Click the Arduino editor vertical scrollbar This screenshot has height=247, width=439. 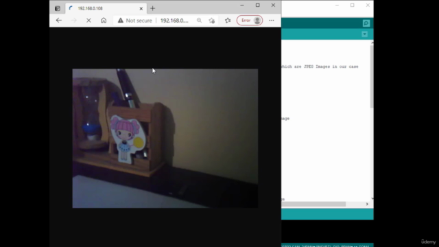point(372,77)
